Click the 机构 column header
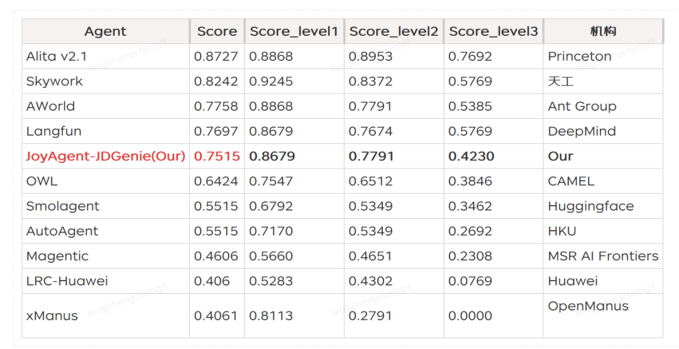The height and width of the screenshot is (349, 679). pyautogui.click(x=603, y=31)
